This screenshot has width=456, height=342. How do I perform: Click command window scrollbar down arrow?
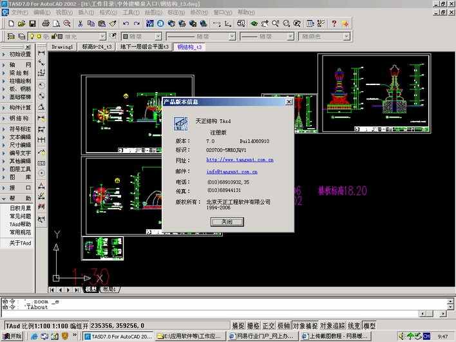tap(450, 307)
